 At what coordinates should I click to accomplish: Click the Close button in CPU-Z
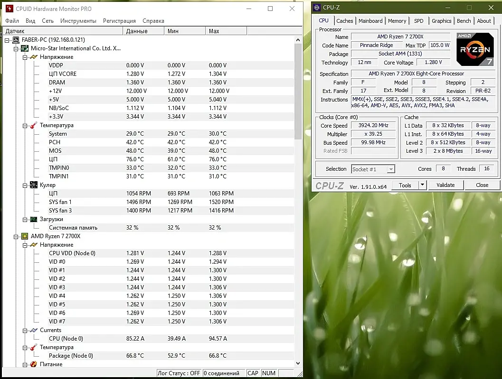tap(482, 185)
